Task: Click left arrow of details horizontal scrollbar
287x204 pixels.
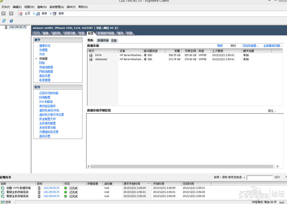Action: (89, 167)
